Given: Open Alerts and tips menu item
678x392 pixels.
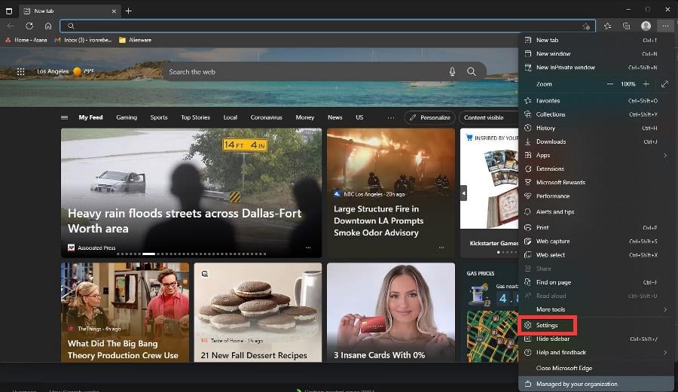Looking at the screenshot, I should point(597,212).
